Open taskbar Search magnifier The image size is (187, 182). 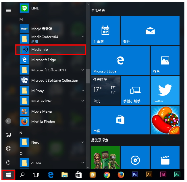(22, 175)
